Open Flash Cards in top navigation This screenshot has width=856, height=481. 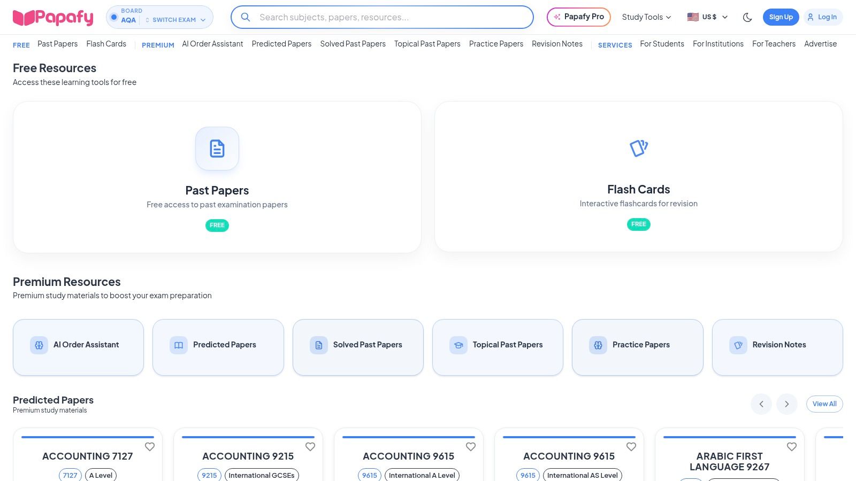106,44
